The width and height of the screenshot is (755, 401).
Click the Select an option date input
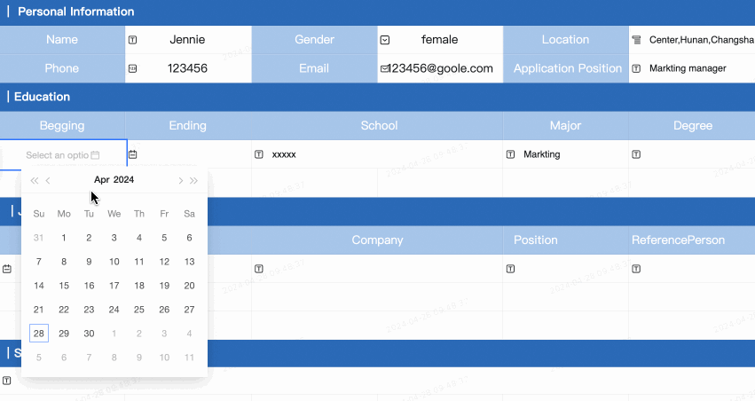(x=63, y=155)
